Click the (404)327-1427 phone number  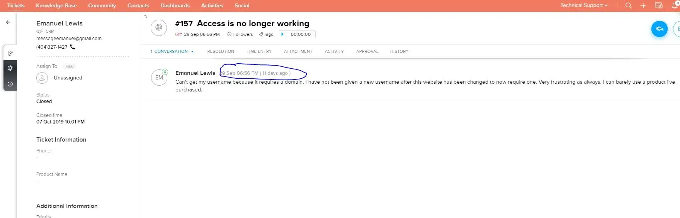tap(52, 47)
